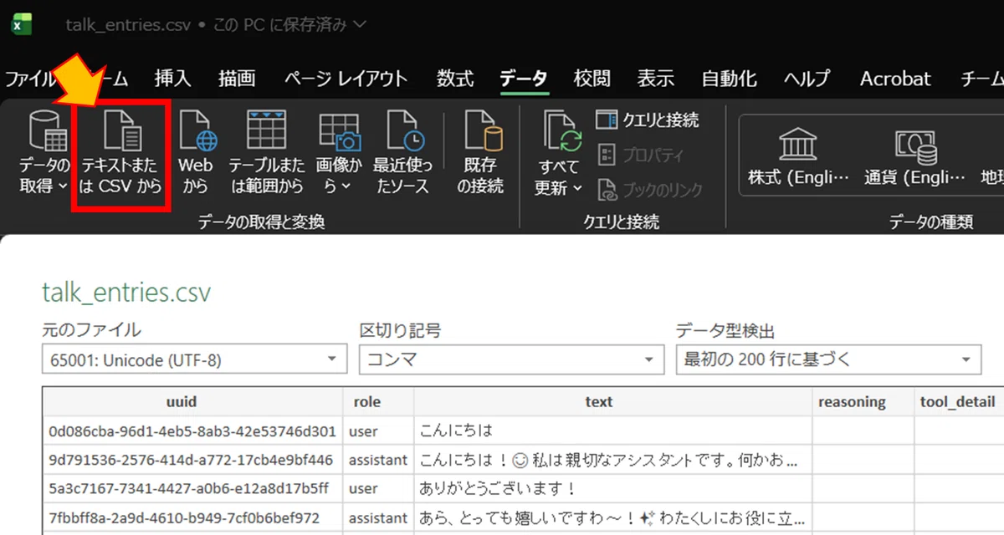Select the cell starting こんにちは！ 私は親切な

point(612,460)
